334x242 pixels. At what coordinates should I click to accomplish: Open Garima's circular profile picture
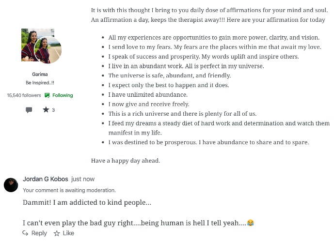click(x=48, y=50)
